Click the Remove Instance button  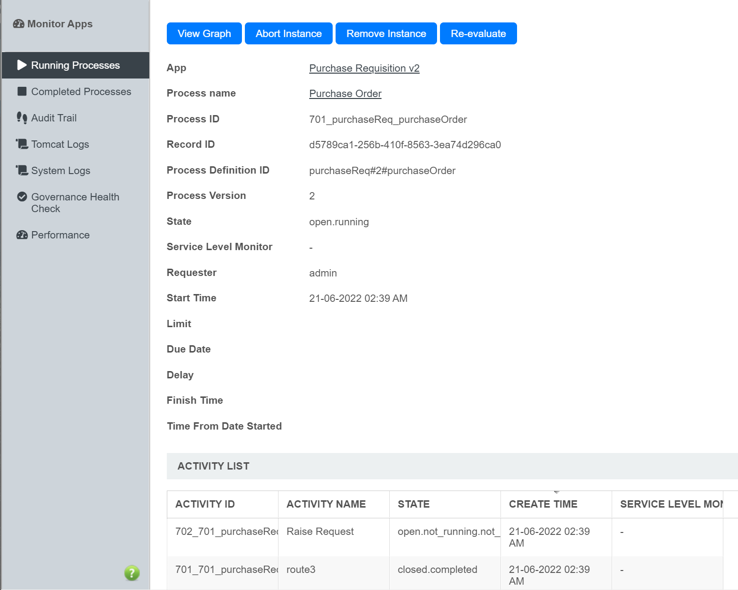386,34
